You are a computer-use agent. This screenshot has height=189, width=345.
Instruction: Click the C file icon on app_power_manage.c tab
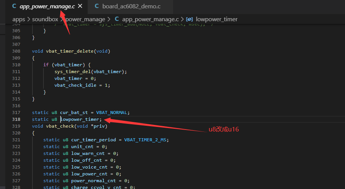[14, 6]
